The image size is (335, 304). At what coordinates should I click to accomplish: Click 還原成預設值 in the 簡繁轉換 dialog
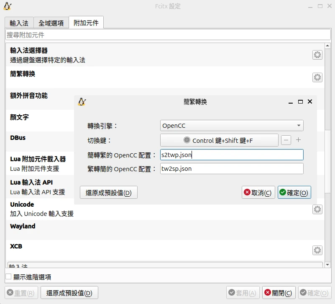point(109,193)
